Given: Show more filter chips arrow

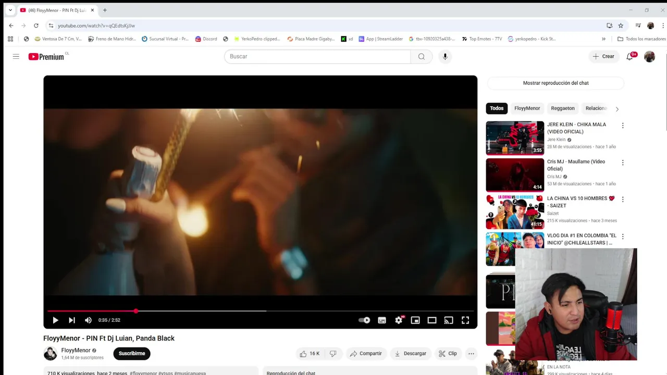Looking at the screenshot, I should tap(617, 109).
